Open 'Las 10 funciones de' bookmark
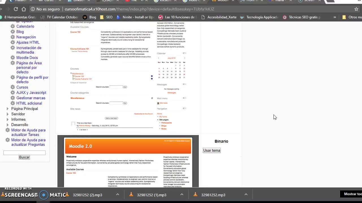Screen dimensions: 362x203 click(178, 17)
